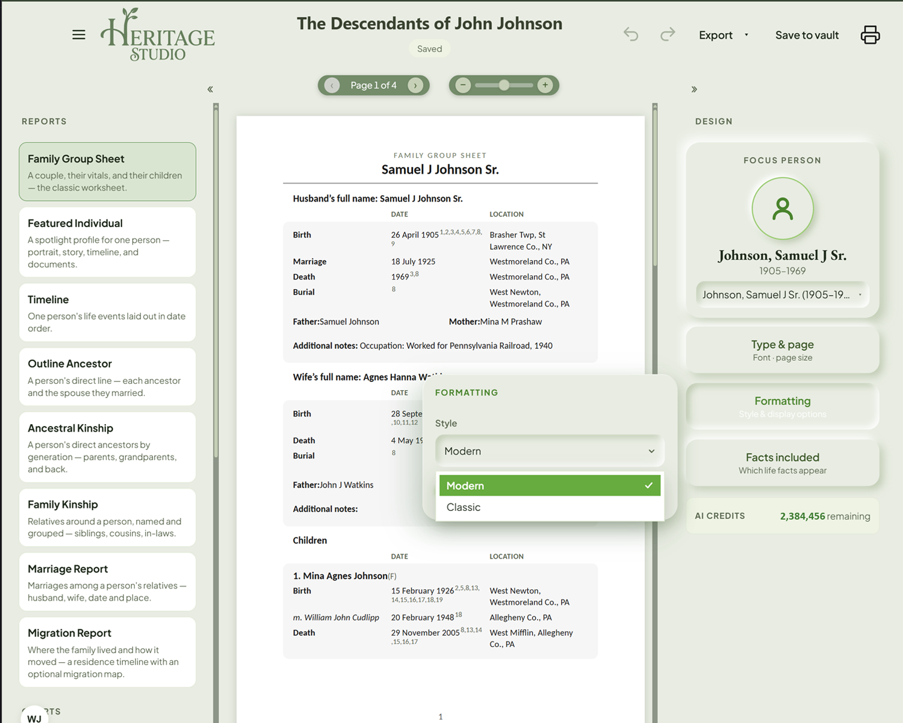Expand the Type & page section
The width and height of the screenshot is (903, 723).
pos(782,350)
